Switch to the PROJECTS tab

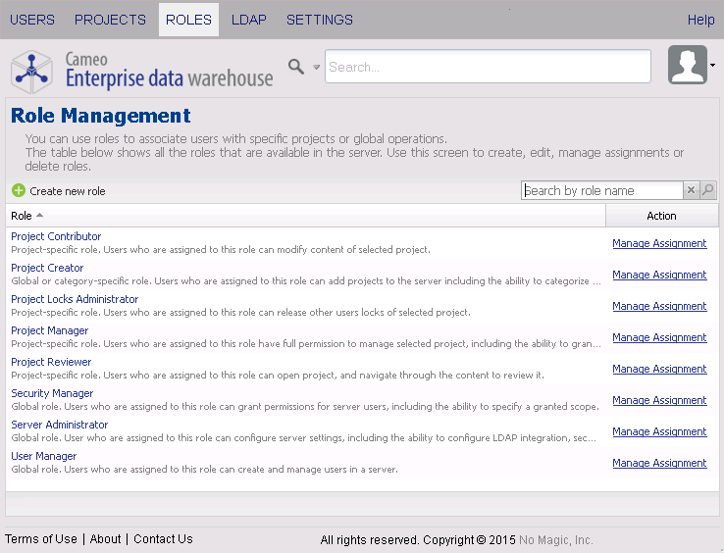[x=110, y=20]
